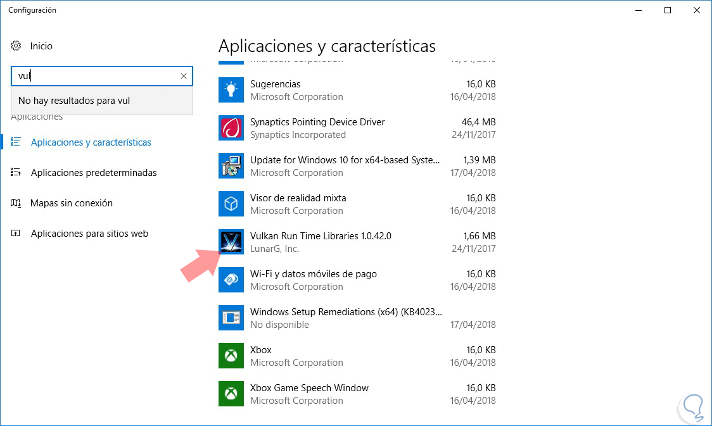The width and height of the screenshot is (712, 426).
Task: Open Aplicaciones para sitios web section
Action: pos(89,233)
